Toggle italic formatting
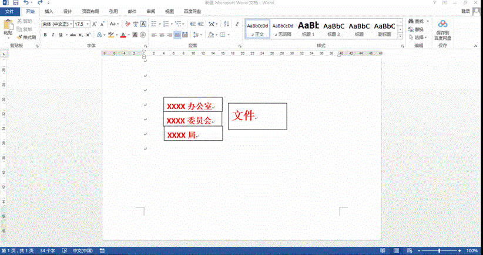This screenshot has width=483, height=255. click(x=53, y=35)
